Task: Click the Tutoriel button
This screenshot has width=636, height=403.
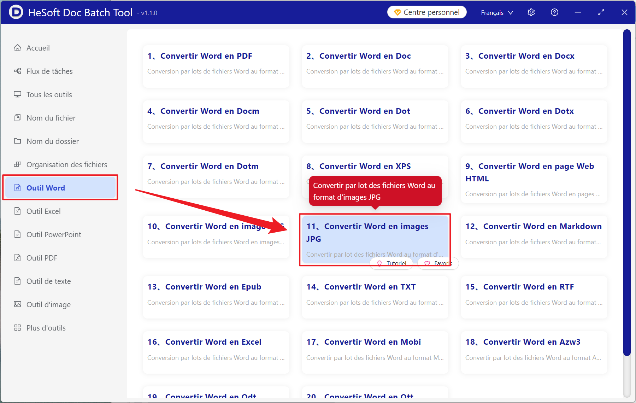Action: (x=391, y=263)
